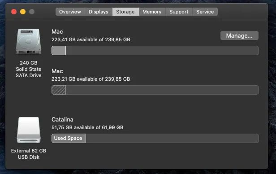Click the disabled gray zoom window button
The image size is (276, 174).
tap(32, 12)
